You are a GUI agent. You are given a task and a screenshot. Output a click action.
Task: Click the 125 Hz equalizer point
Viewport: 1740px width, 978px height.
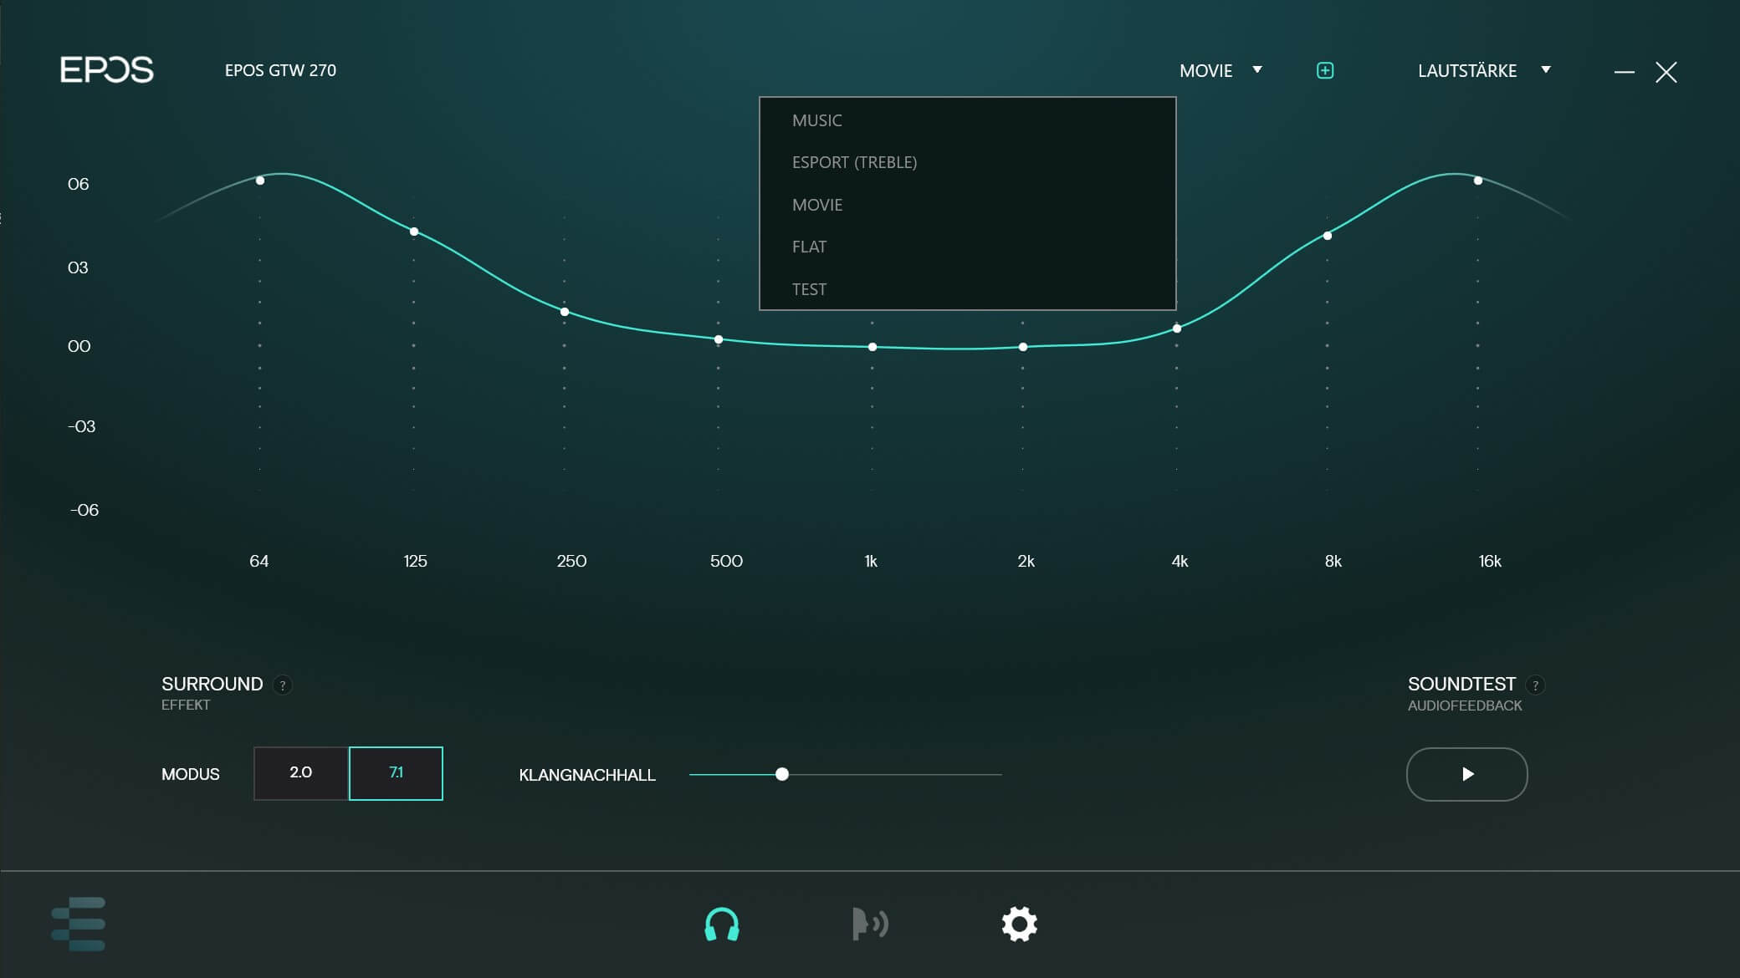pos(414,232)
